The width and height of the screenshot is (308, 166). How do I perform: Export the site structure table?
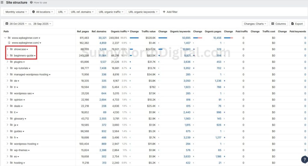[297, 24]
